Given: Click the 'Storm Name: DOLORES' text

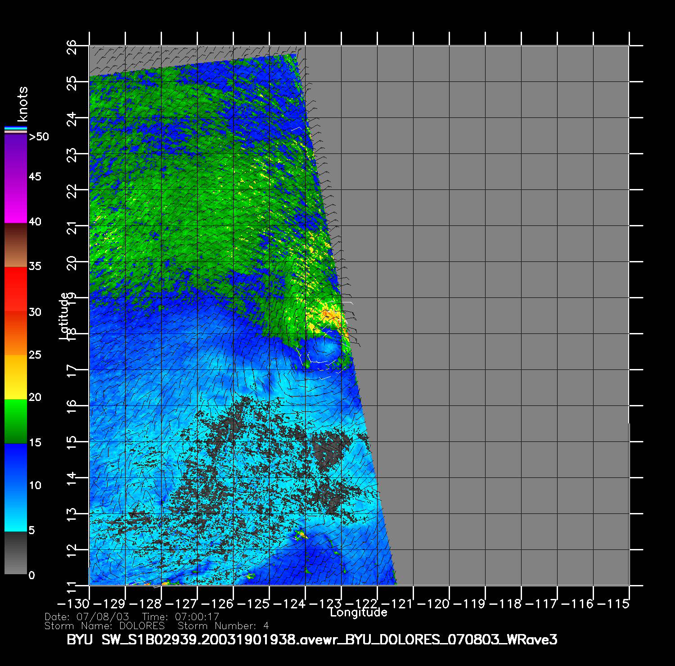Looking at the screenshot, I should (x=104, y=626).
